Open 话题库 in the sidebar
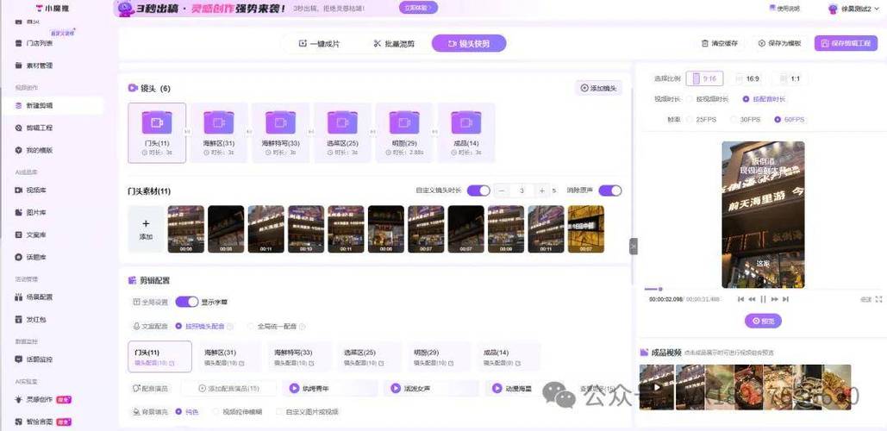Image resolution: width=887 pixels, height=431 pixels. point(30,258)
